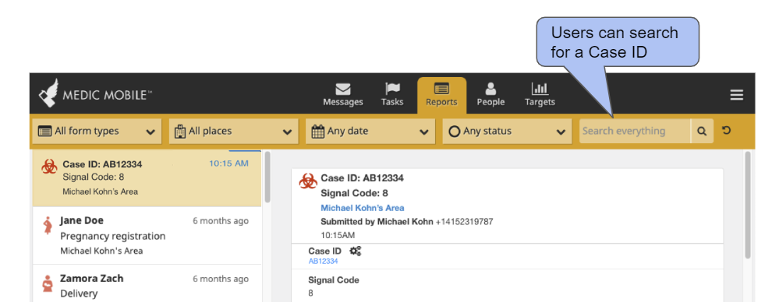The width and height of the screenshot is (765, 302).
Task: Open Zamora Zach delivery report
Action: (x=147, y=283)
